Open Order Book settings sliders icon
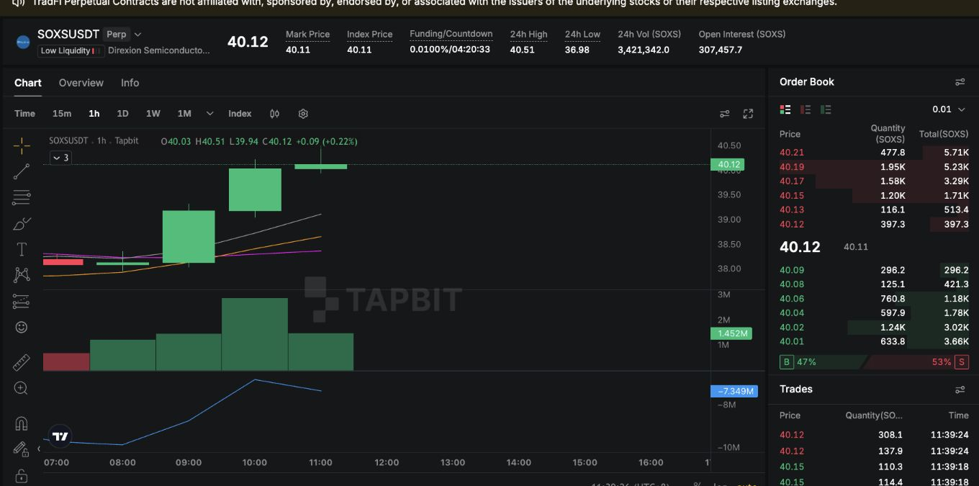 (960, 82)
